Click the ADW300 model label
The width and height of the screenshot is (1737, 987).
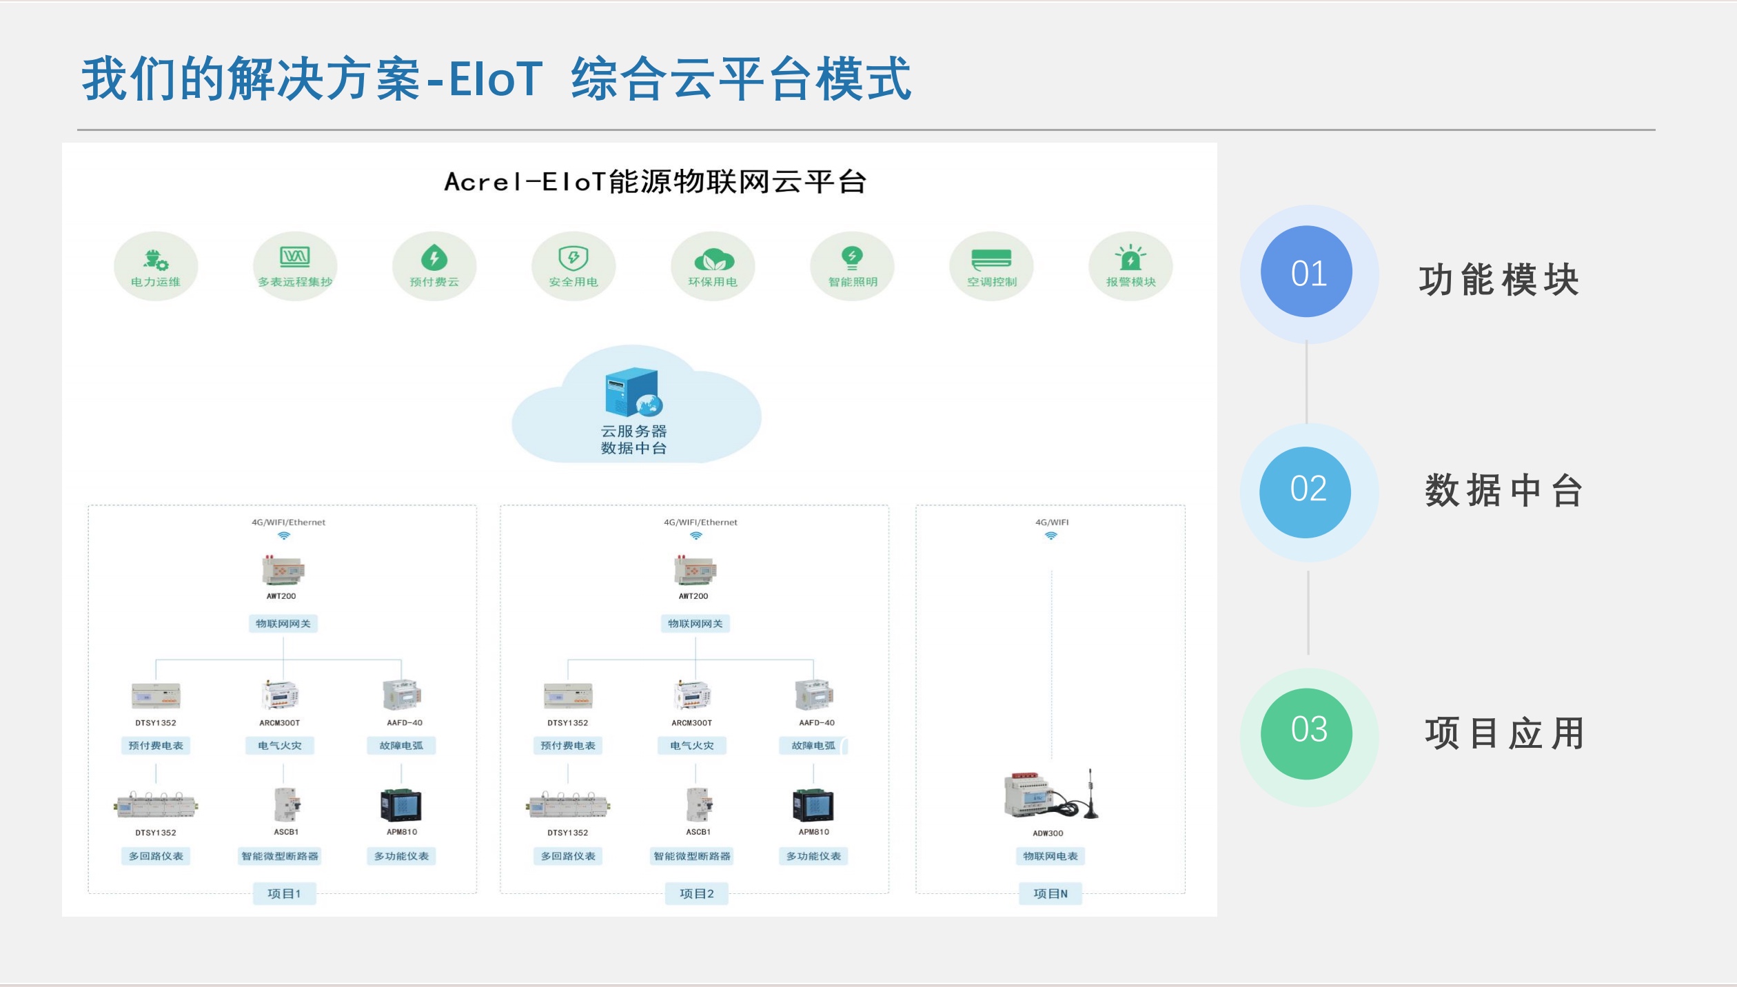click(x=1048, y=833)
